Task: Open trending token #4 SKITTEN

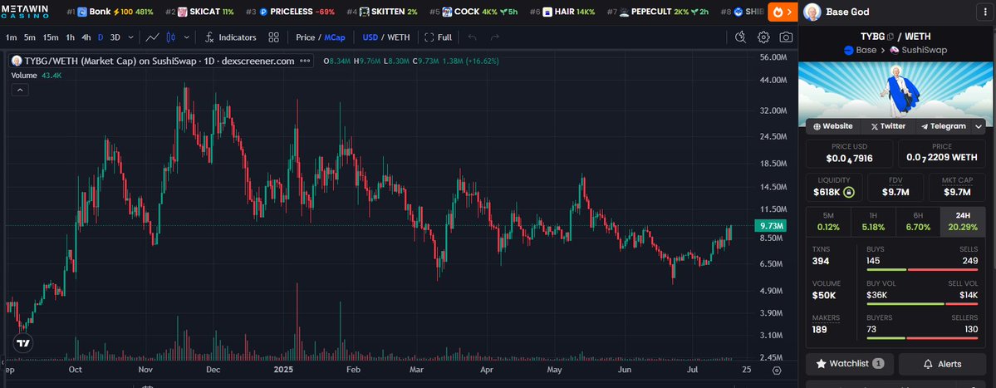Action: pos(382,12)
